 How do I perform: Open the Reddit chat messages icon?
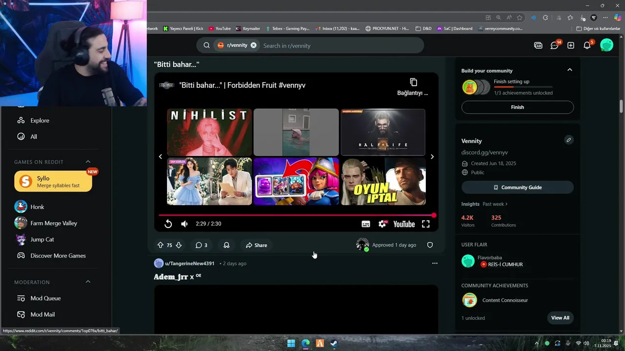(x=555, y=45)
